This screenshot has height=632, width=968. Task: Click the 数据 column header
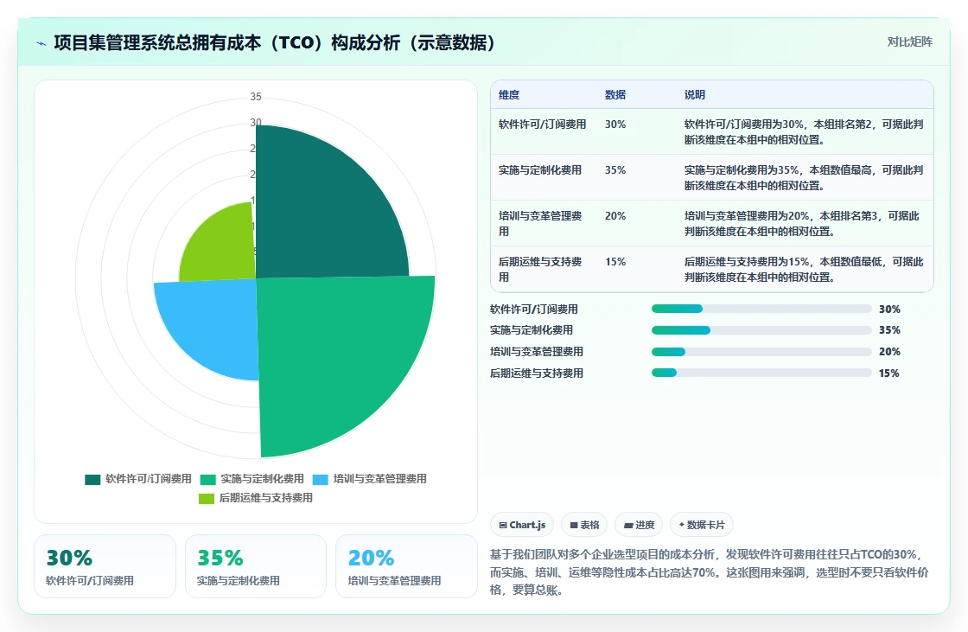point(615,95)
